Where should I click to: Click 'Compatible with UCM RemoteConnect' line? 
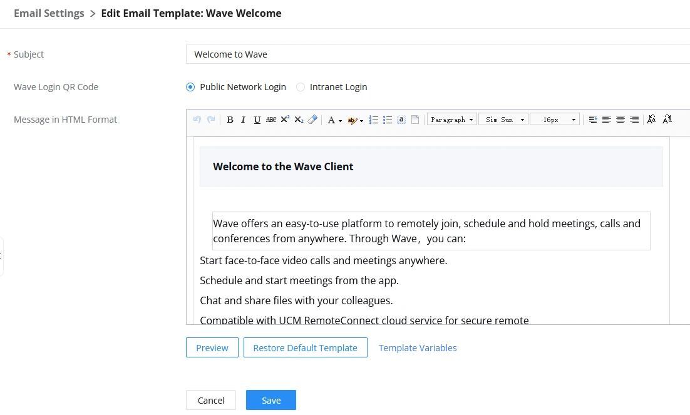pyautogui.click(x=364, y=320)
